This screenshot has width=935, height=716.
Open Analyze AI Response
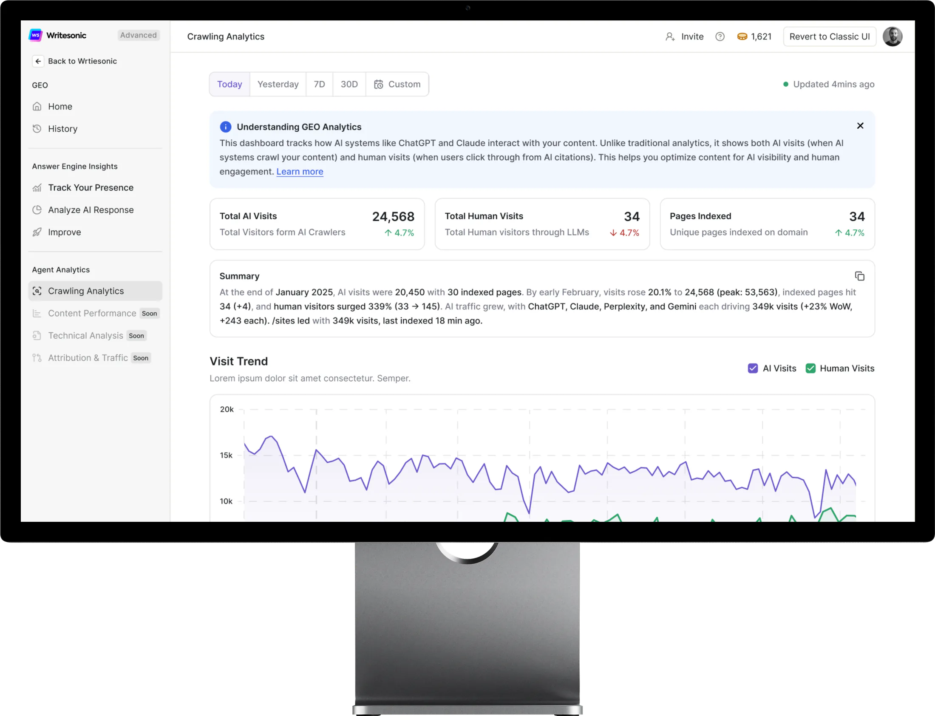(95, 209)
